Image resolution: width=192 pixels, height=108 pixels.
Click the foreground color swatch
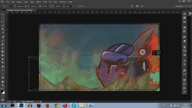point(2,91)
